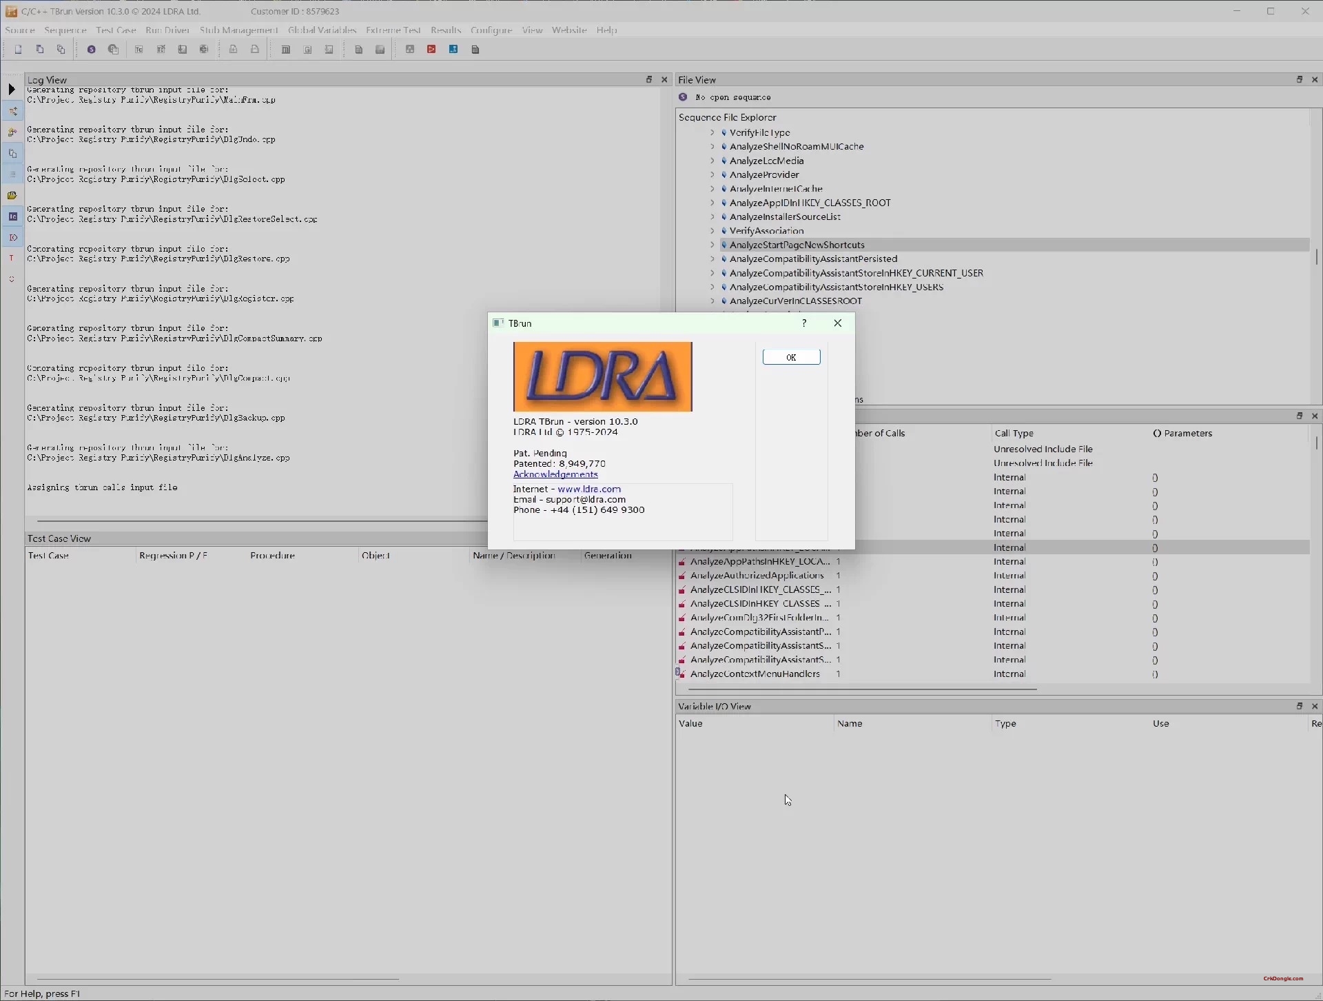
Task: Open the Global Variables menu
Action: pyautogui.click(x=321, y=30)
